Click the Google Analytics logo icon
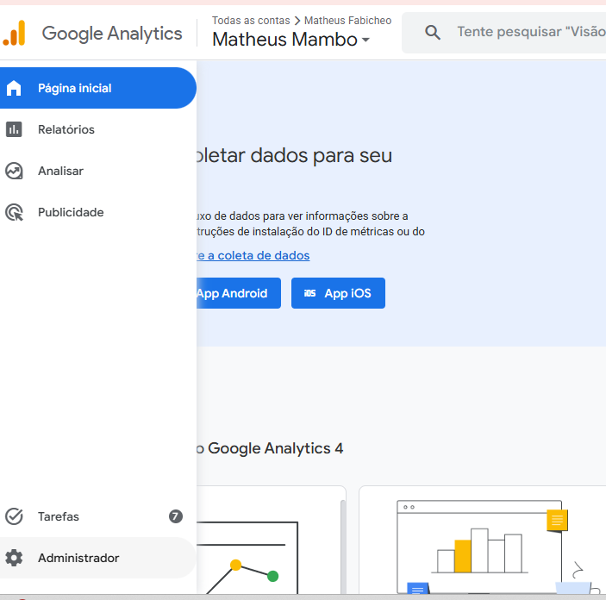 click(x=14, y=34)
